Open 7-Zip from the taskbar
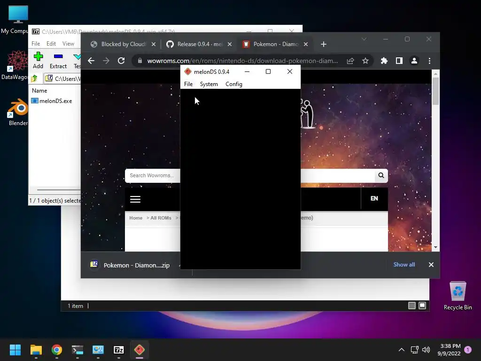Image resolution: width=481 pixels, height=361 pixels. click(119, 350)
